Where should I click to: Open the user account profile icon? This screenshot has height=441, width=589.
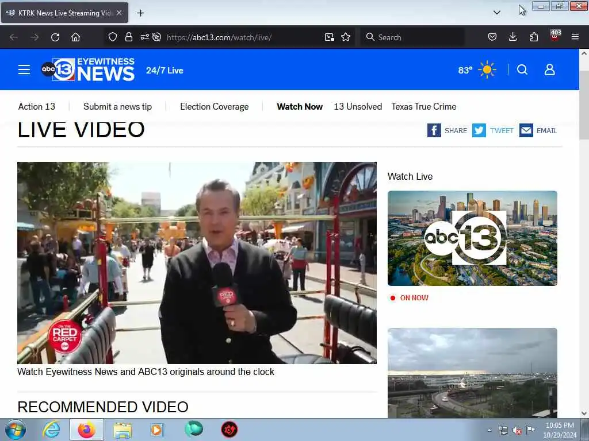(549, 69)
